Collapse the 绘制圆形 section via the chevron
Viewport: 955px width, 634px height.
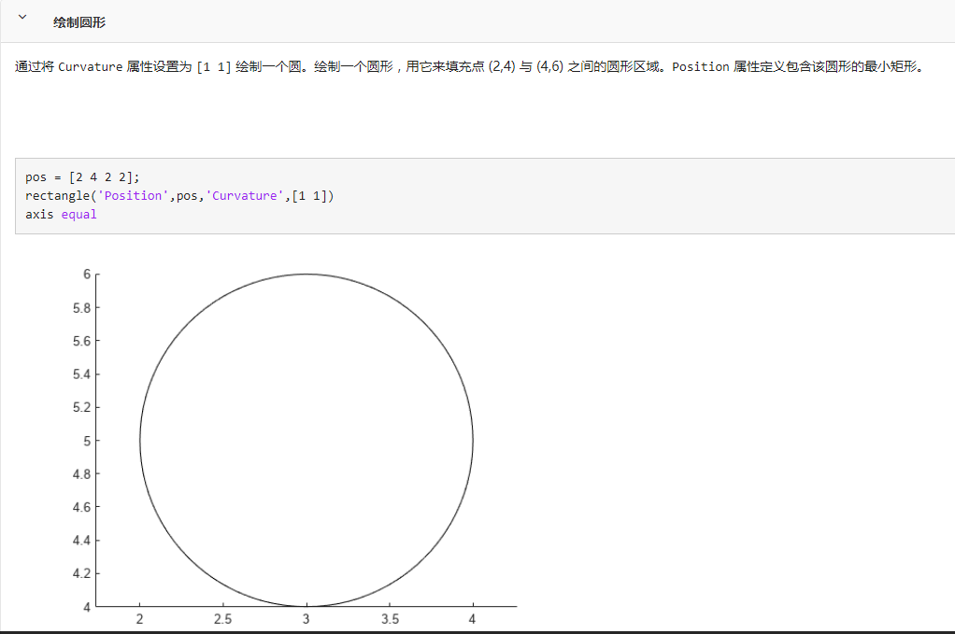[21, 16]
